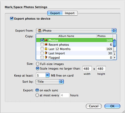Image resolution: width=125 pixels, height=113 pixels.
Task: Check the Last 12 Months checkbox
Action: click(42, 49)
